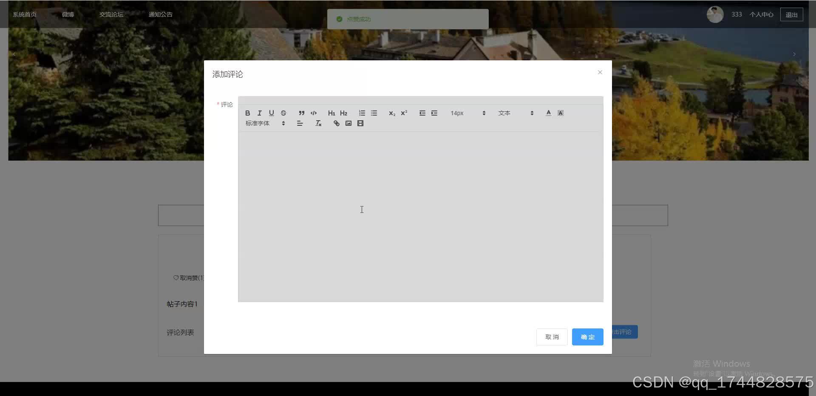
Task: Clear text formatting
Action: 318,123
